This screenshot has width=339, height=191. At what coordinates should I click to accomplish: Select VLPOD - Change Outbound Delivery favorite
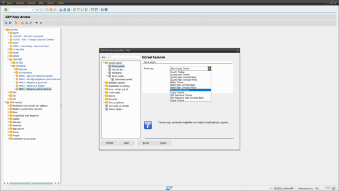(x=33, y=40)
